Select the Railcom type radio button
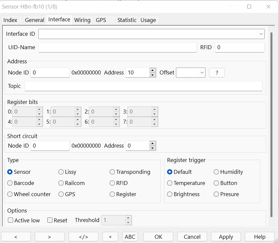The height and width of the screenshot is (243, 279). tap(61, 183)
